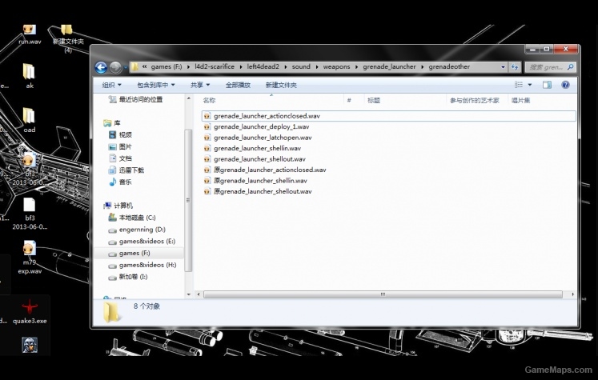This screenshot has height=380, width=598.
Task: Click the icon of grenade_launcher_deploy_1.wav
Action: click(x=207, y=126)
